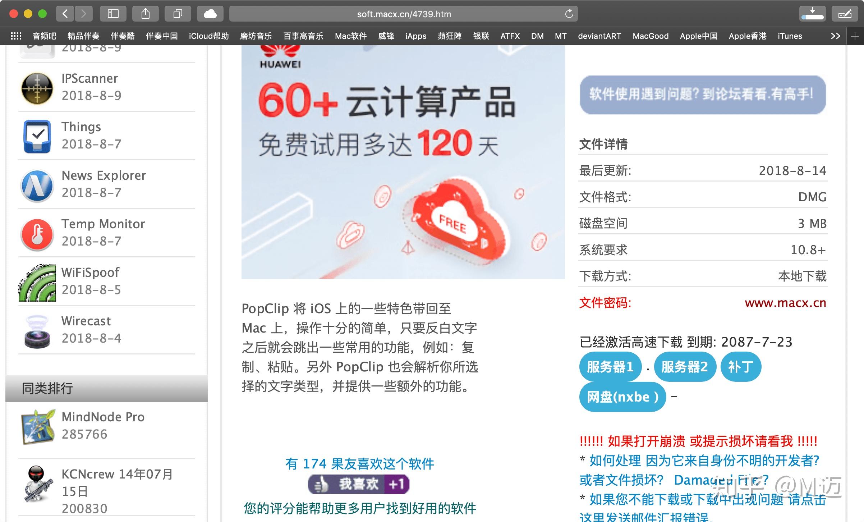Open the 银联 bookmark

point(481,36)
